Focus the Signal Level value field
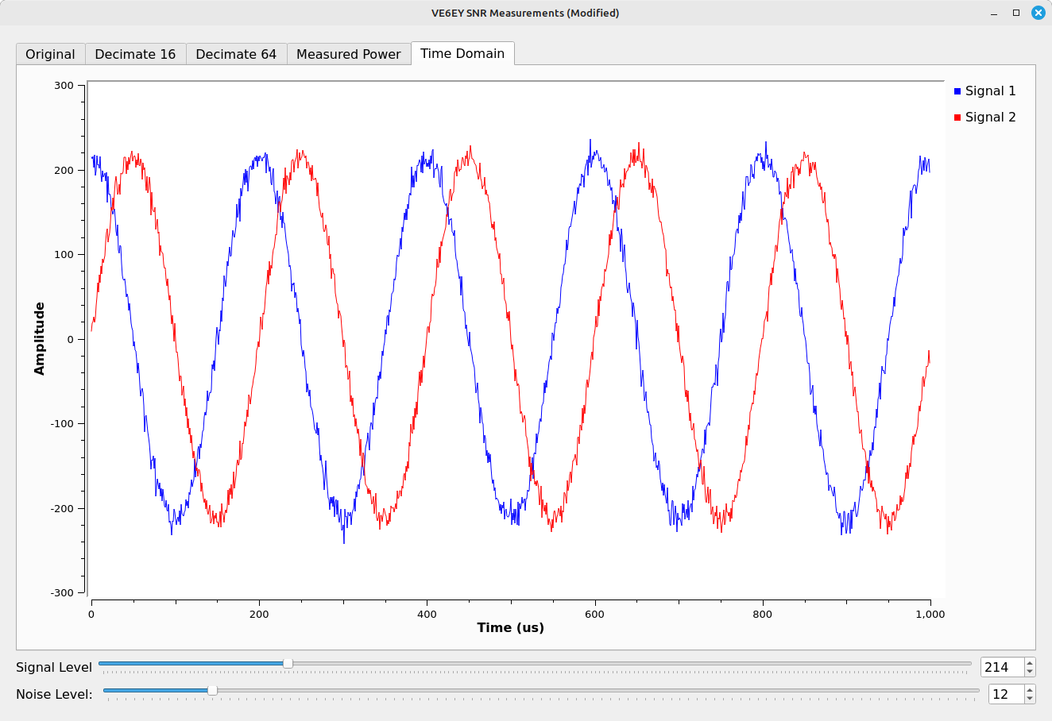 pos(1001,668)
